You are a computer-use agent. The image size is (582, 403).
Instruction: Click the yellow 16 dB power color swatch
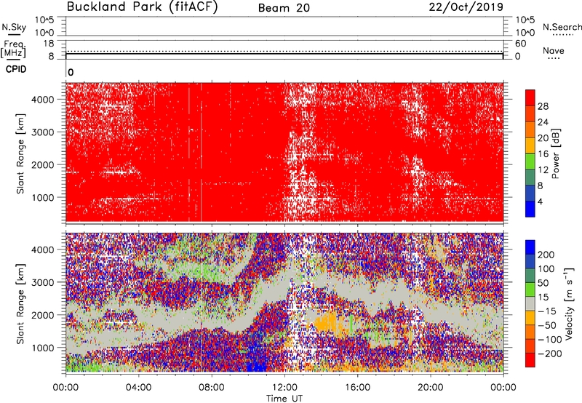(x=530, y=145)
